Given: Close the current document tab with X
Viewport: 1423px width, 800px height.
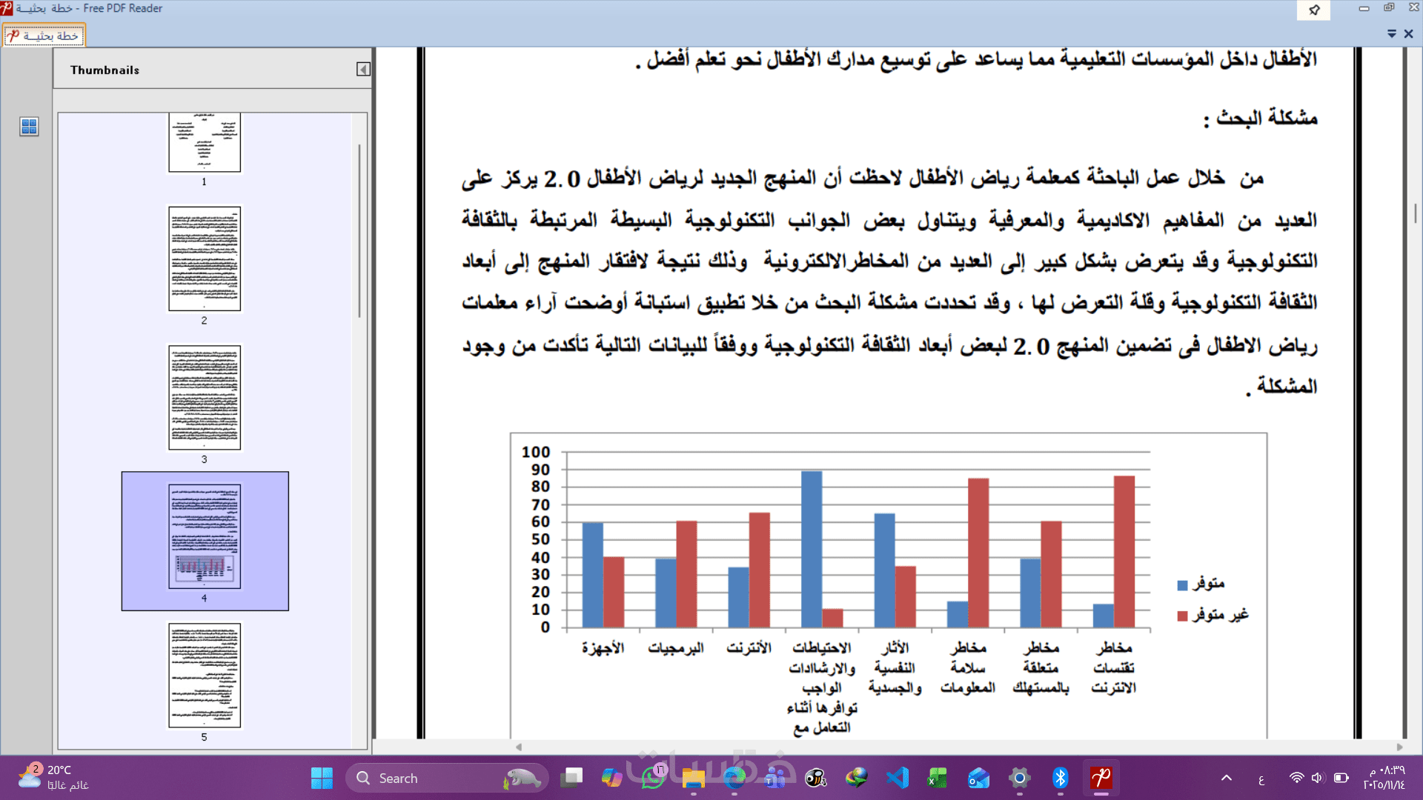Looking at the screenshot, I should pos(1408,34).
